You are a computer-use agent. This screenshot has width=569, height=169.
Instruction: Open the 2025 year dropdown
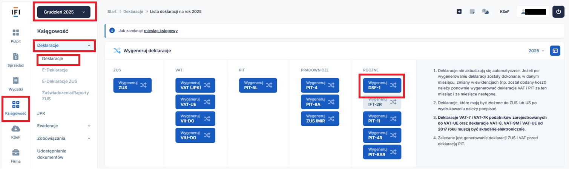coord(536,51)
